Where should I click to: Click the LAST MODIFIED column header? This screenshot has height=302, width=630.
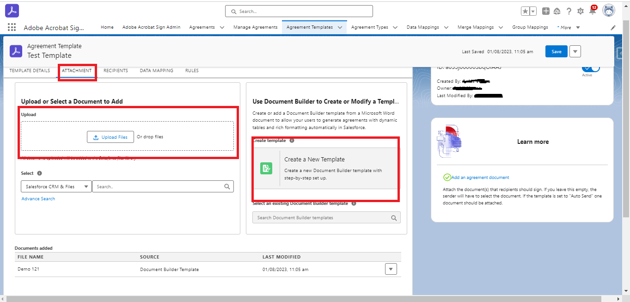pyautogui.click(x=281, y=257)
